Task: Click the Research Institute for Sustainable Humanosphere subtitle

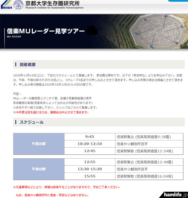Action: [x=54, y=8]
